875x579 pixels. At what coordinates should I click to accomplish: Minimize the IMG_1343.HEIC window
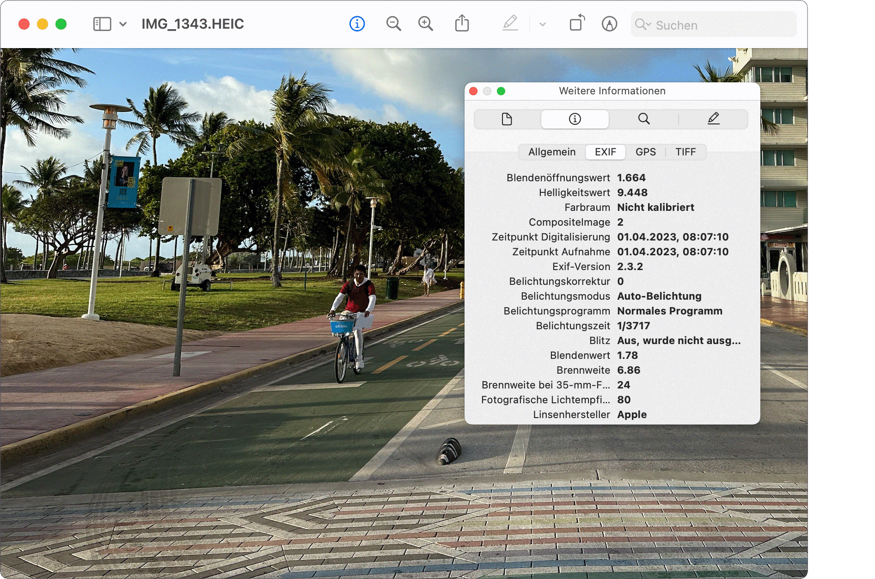pyautogui.click(x=43, y=24)
